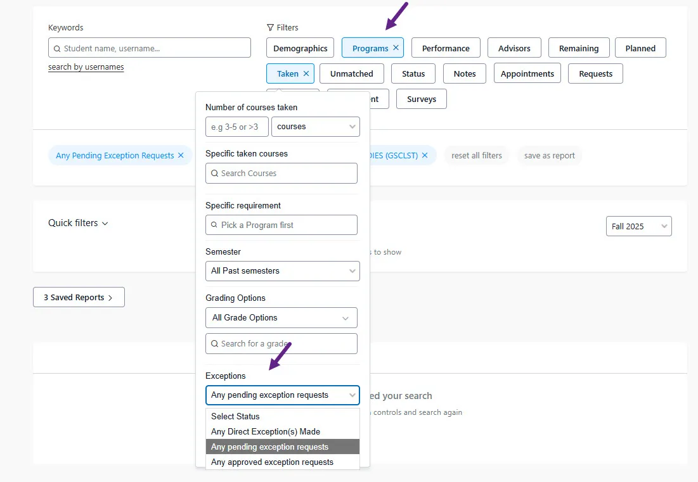Click the funnel Filters icon
The height and width of the screenshot is (482, 698).
(x=270, y=28)
